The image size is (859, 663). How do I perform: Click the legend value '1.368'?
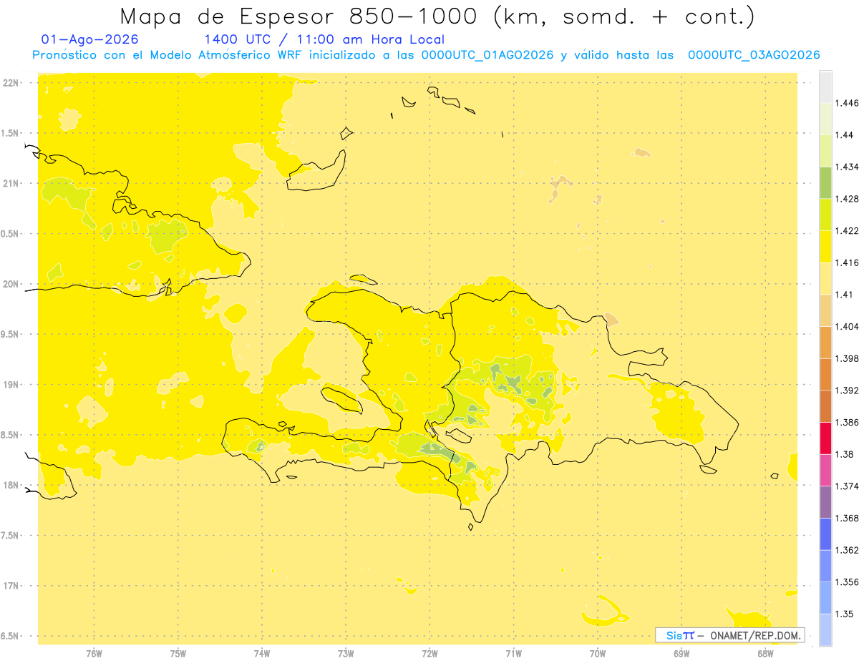(x=847, y=519)
